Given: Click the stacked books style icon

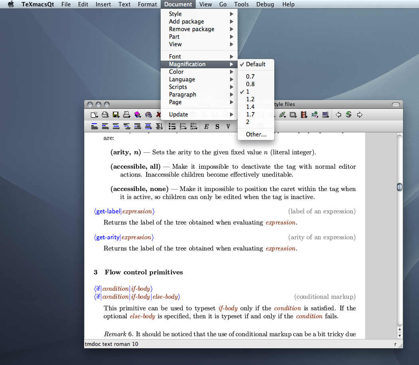Looking at the screenshot, I should 138,115.
